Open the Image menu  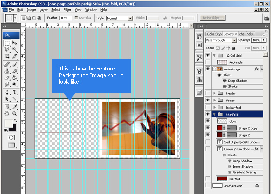(31, 10)
